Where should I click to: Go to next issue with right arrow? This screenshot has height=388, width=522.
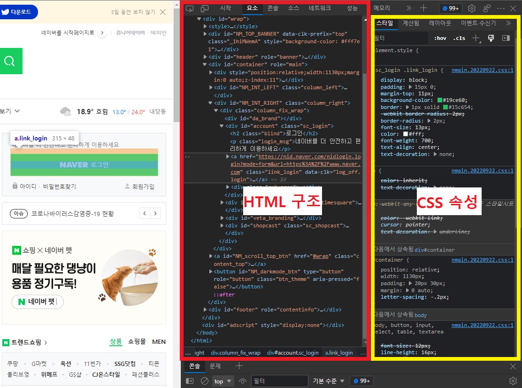[155, 213]
